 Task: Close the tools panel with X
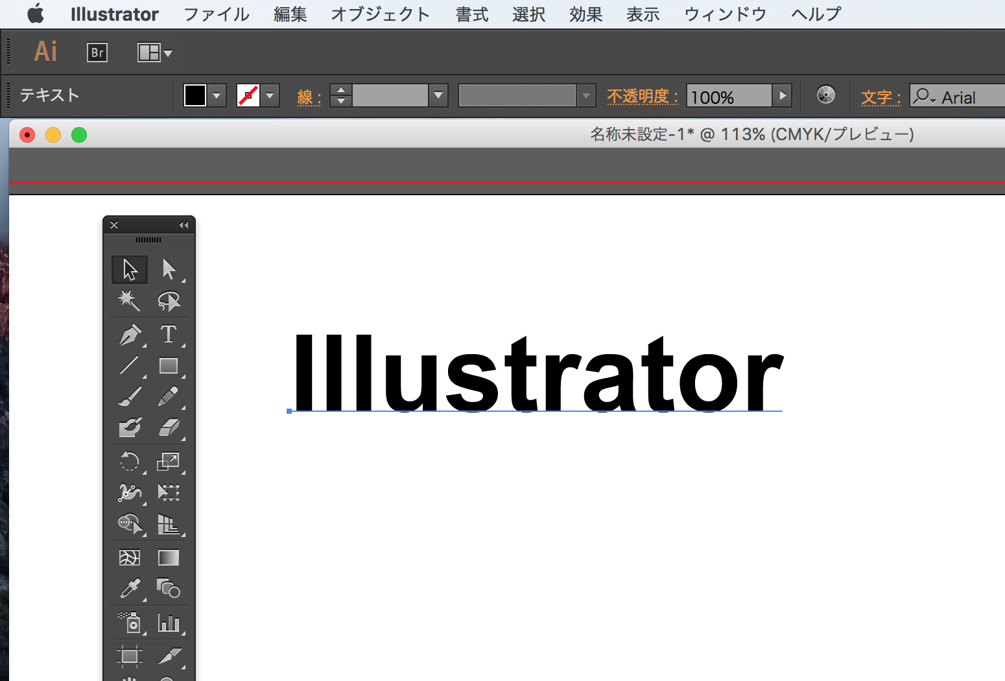114,225
